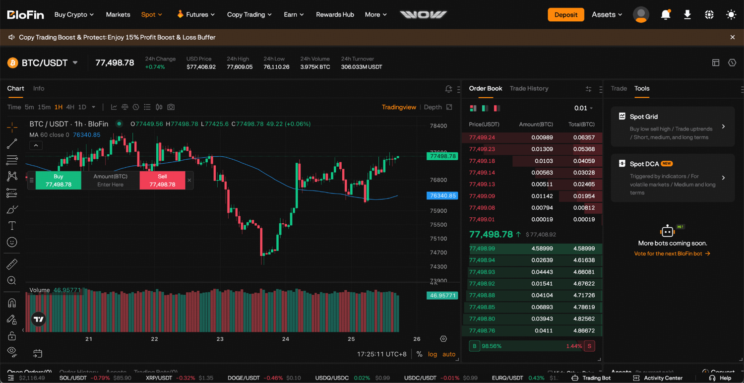Hide all drawings with eye icon
This screenshot has height=383, width=744.
(12, 352)
